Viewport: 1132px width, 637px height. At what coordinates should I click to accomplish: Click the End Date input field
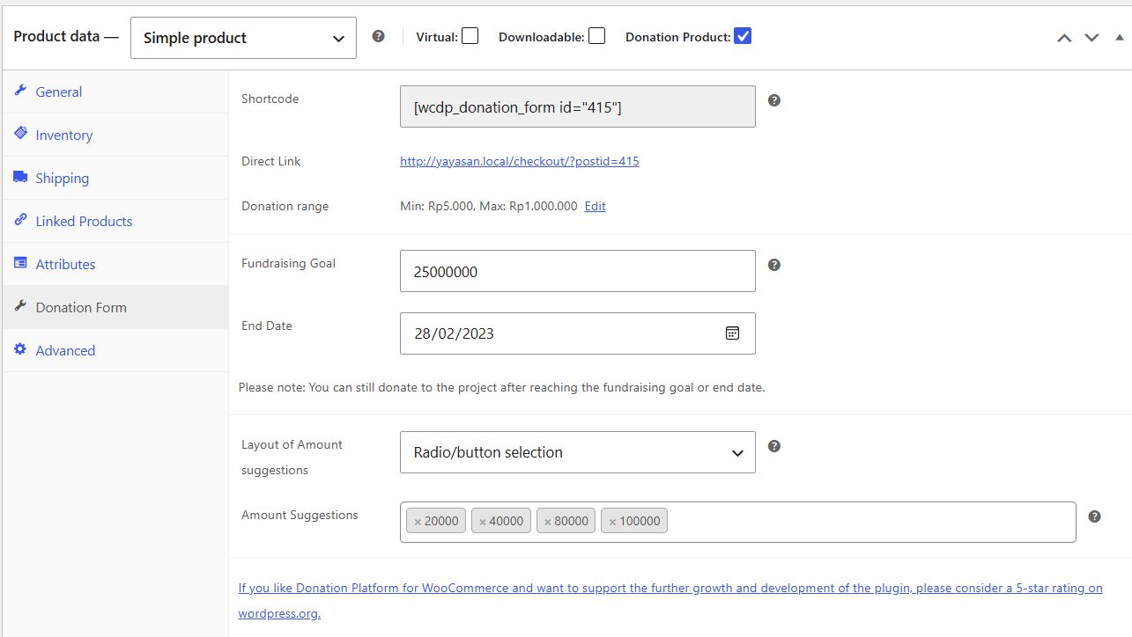(578, 333)
